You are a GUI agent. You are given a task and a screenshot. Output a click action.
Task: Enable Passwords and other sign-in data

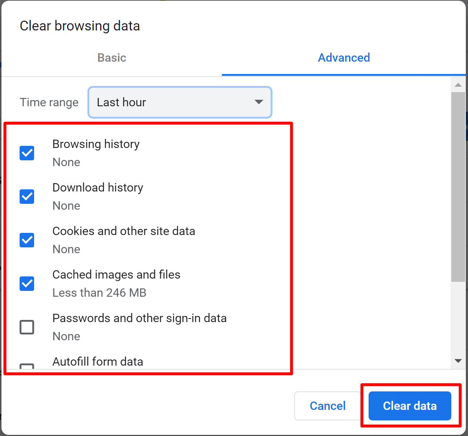point(27,327)
